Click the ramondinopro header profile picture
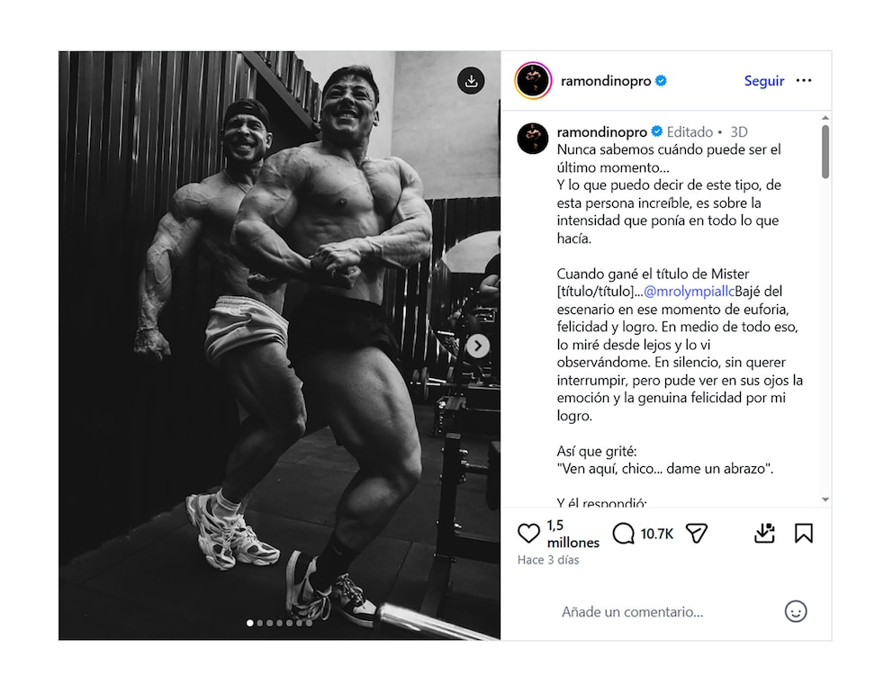 pyautogui.click(x=533, y=80)
